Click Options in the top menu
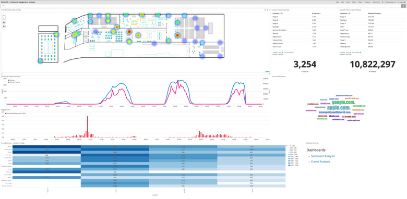407x199 pixels. (367, 2)
